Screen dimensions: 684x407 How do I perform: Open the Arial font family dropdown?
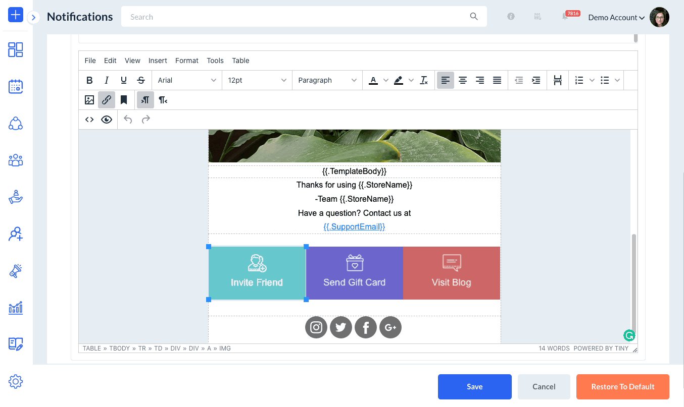(x=186, y=80)
